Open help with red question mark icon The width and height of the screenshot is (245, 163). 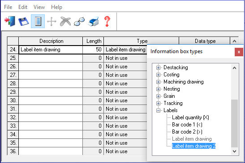coord(107,21)
